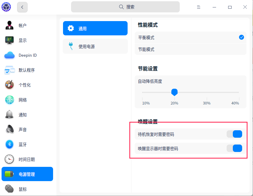The image size is (253, 196).
Task: Select 节能模式 performance mode
Action: coord(190,49)
